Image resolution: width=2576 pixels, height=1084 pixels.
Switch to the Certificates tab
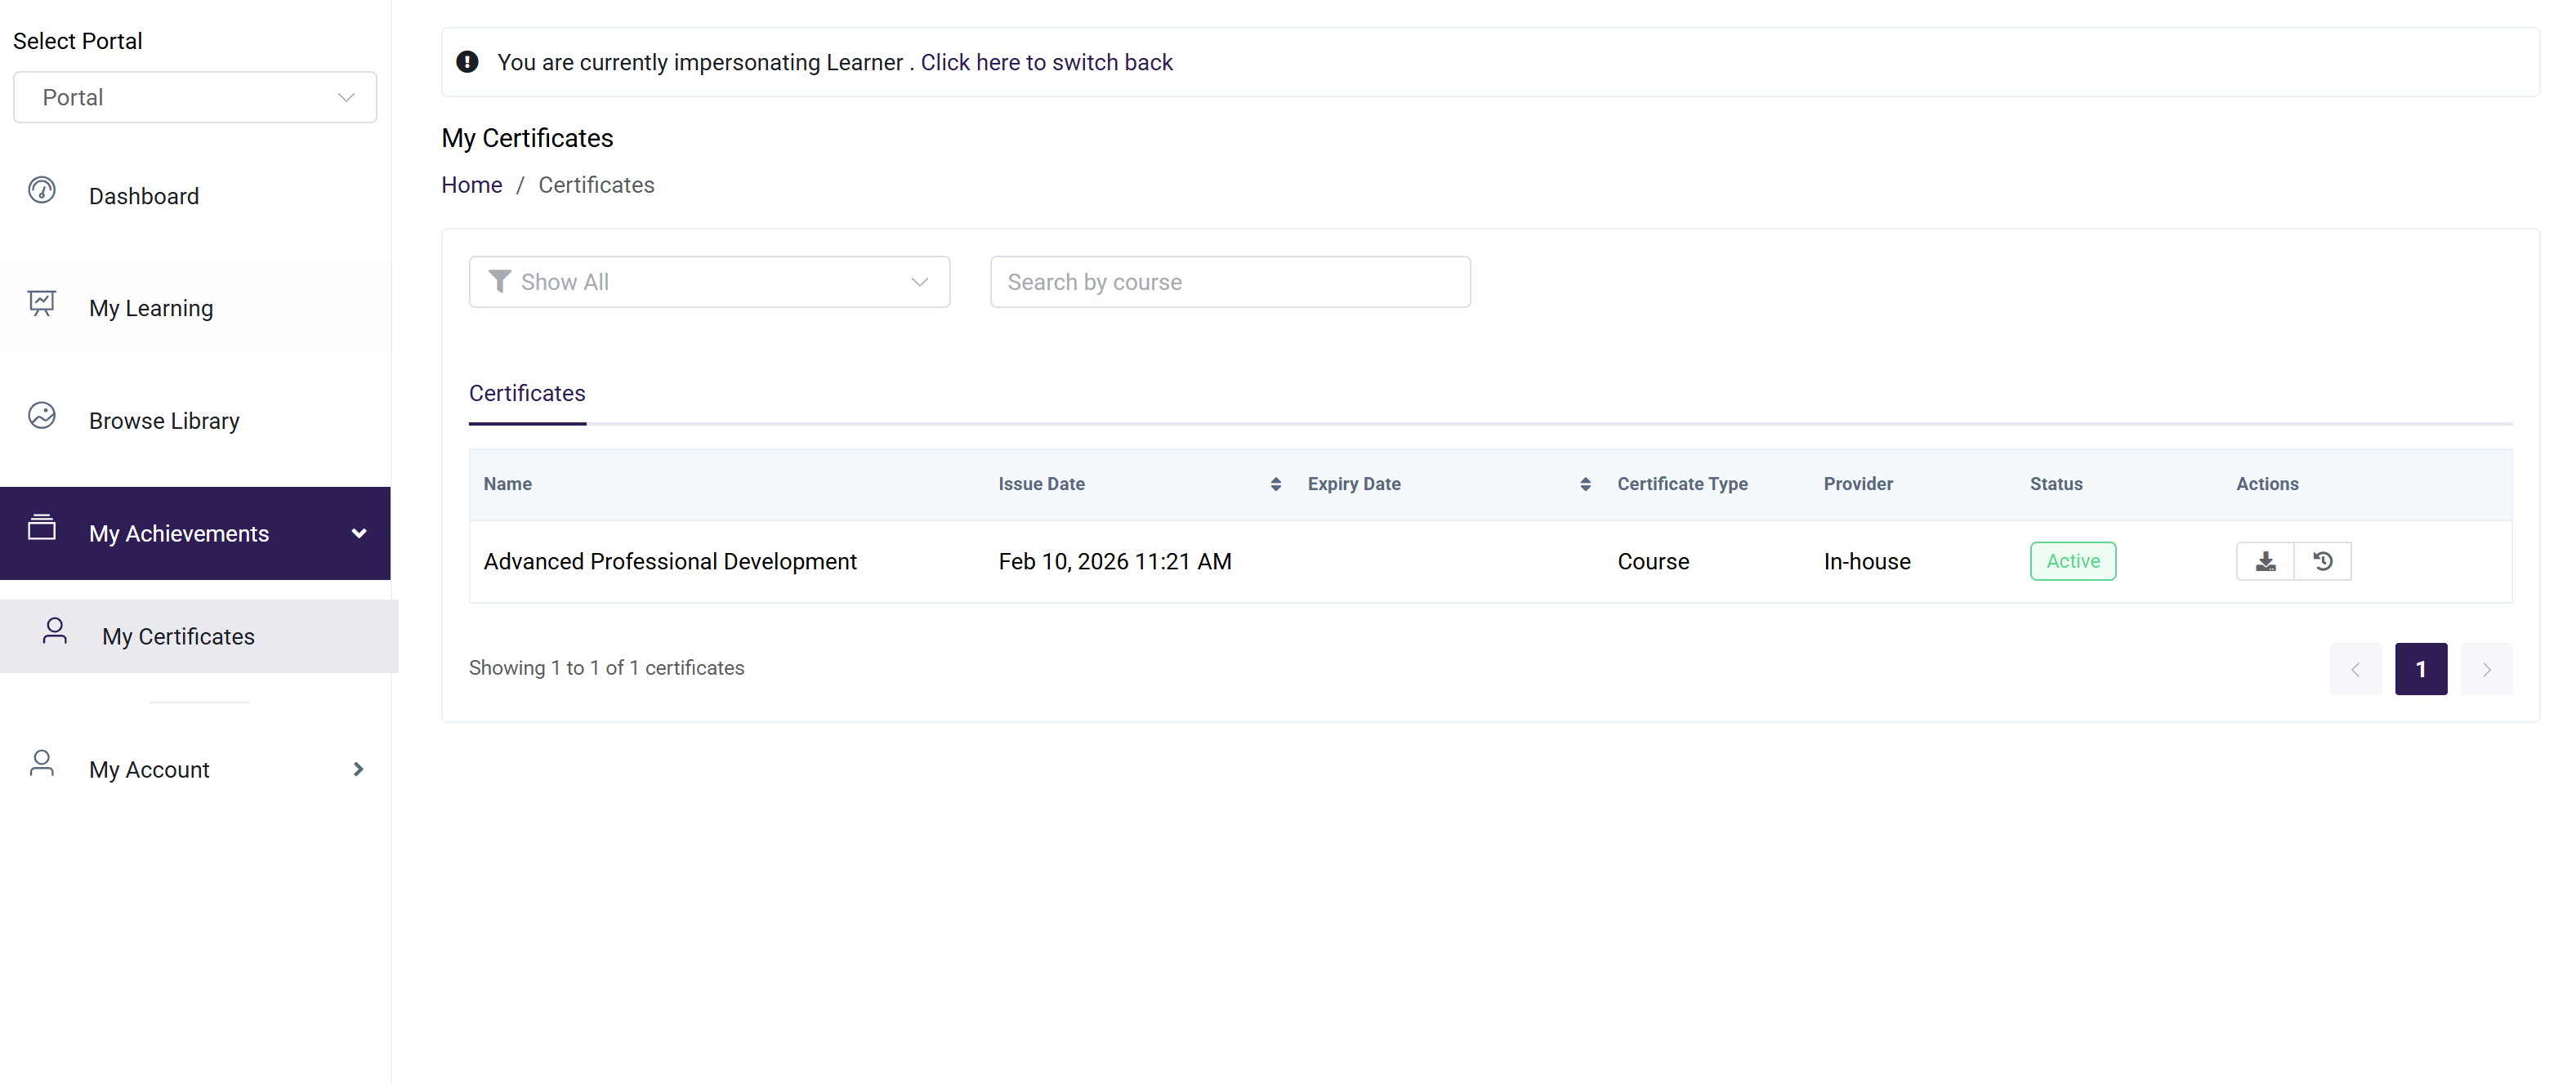527,393
